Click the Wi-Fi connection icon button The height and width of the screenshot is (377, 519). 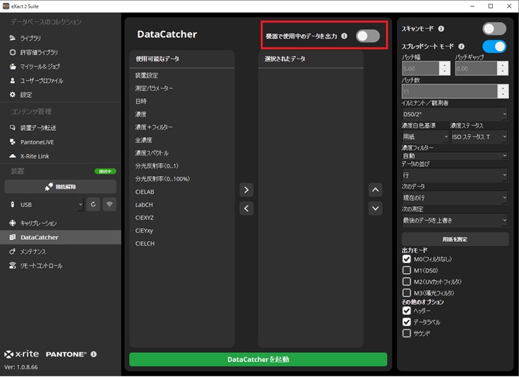(109, 204)
